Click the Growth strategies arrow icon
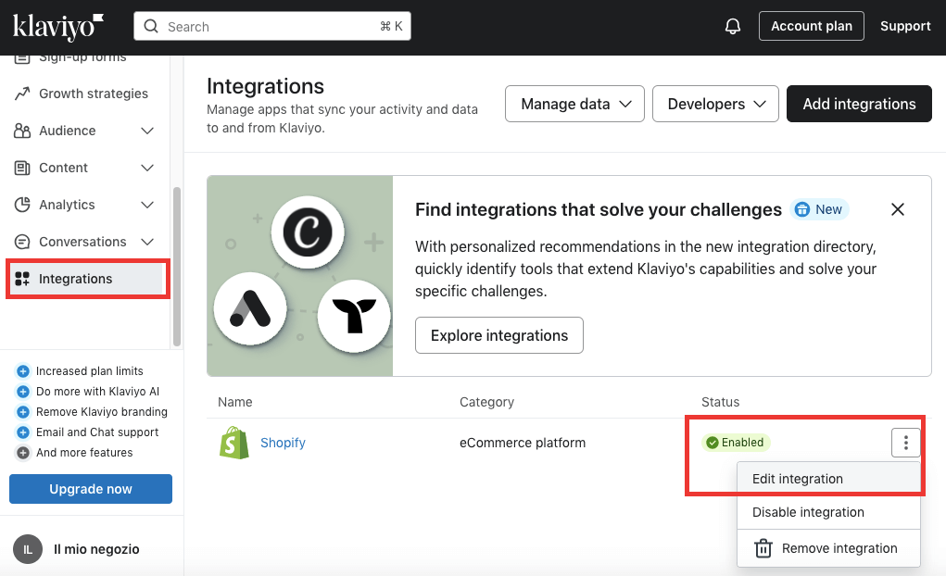 [x=22, y=94]
